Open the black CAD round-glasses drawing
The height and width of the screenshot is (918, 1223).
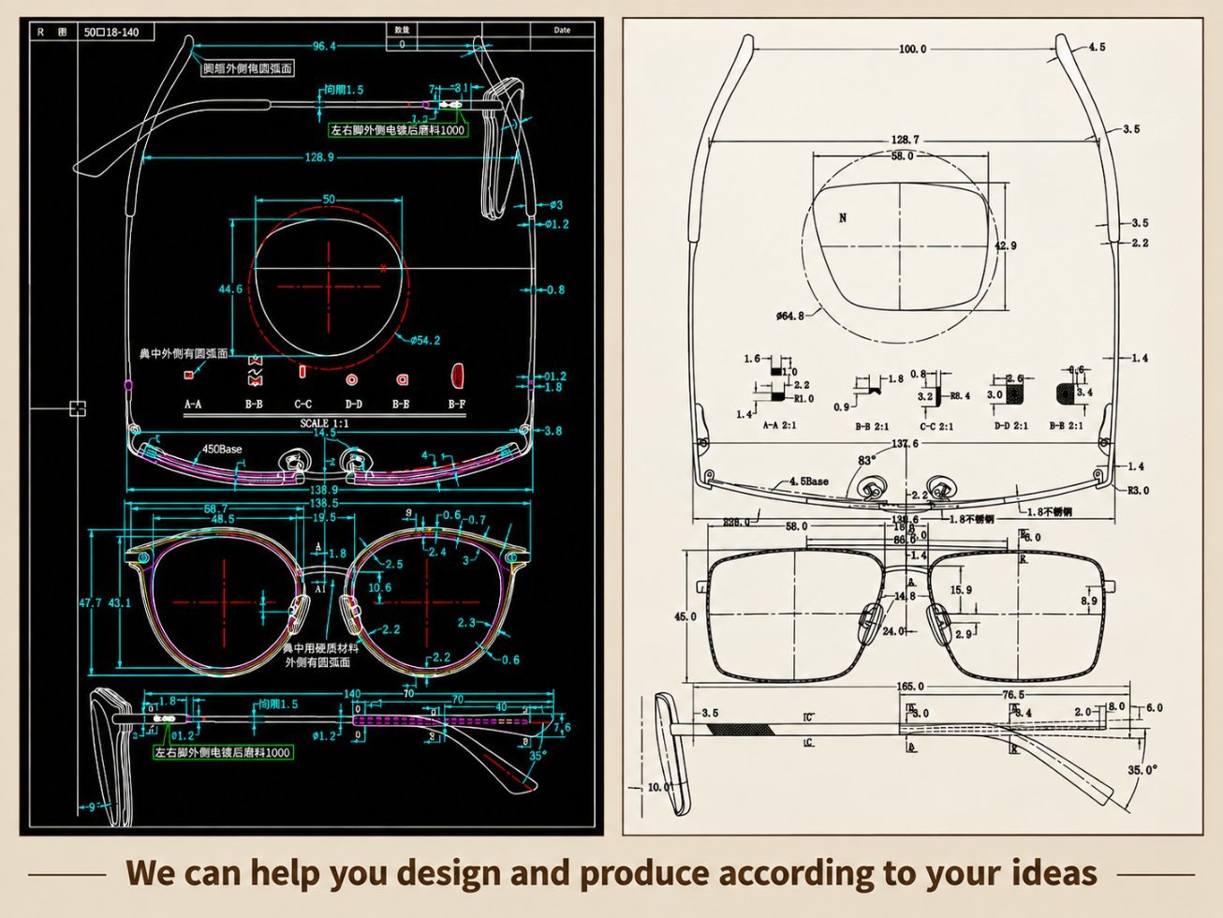(x=311, y=426)
